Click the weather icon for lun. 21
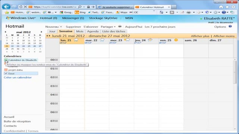Viewport: 239px width, 134px height. pyautogui.click(x=76, y=40)
